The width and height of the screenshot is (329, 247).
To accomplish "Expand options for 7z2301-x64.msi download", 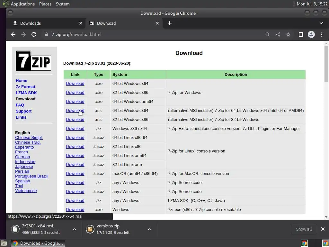I will pyautogui.click(x=75, y=229).
